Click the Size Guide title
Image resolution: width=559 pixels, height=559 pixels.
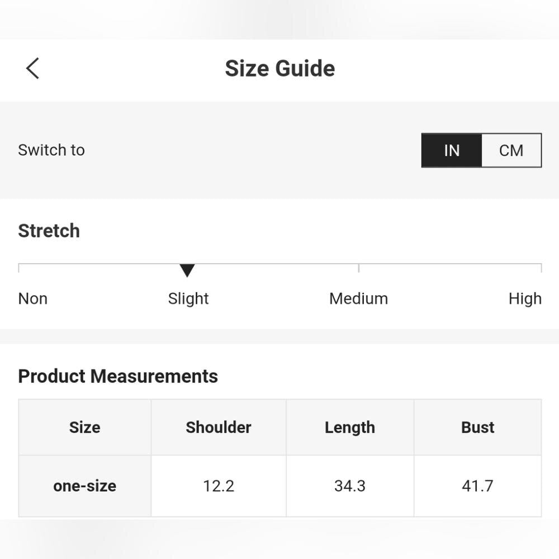pyautogui.click(x=279, y=68)
